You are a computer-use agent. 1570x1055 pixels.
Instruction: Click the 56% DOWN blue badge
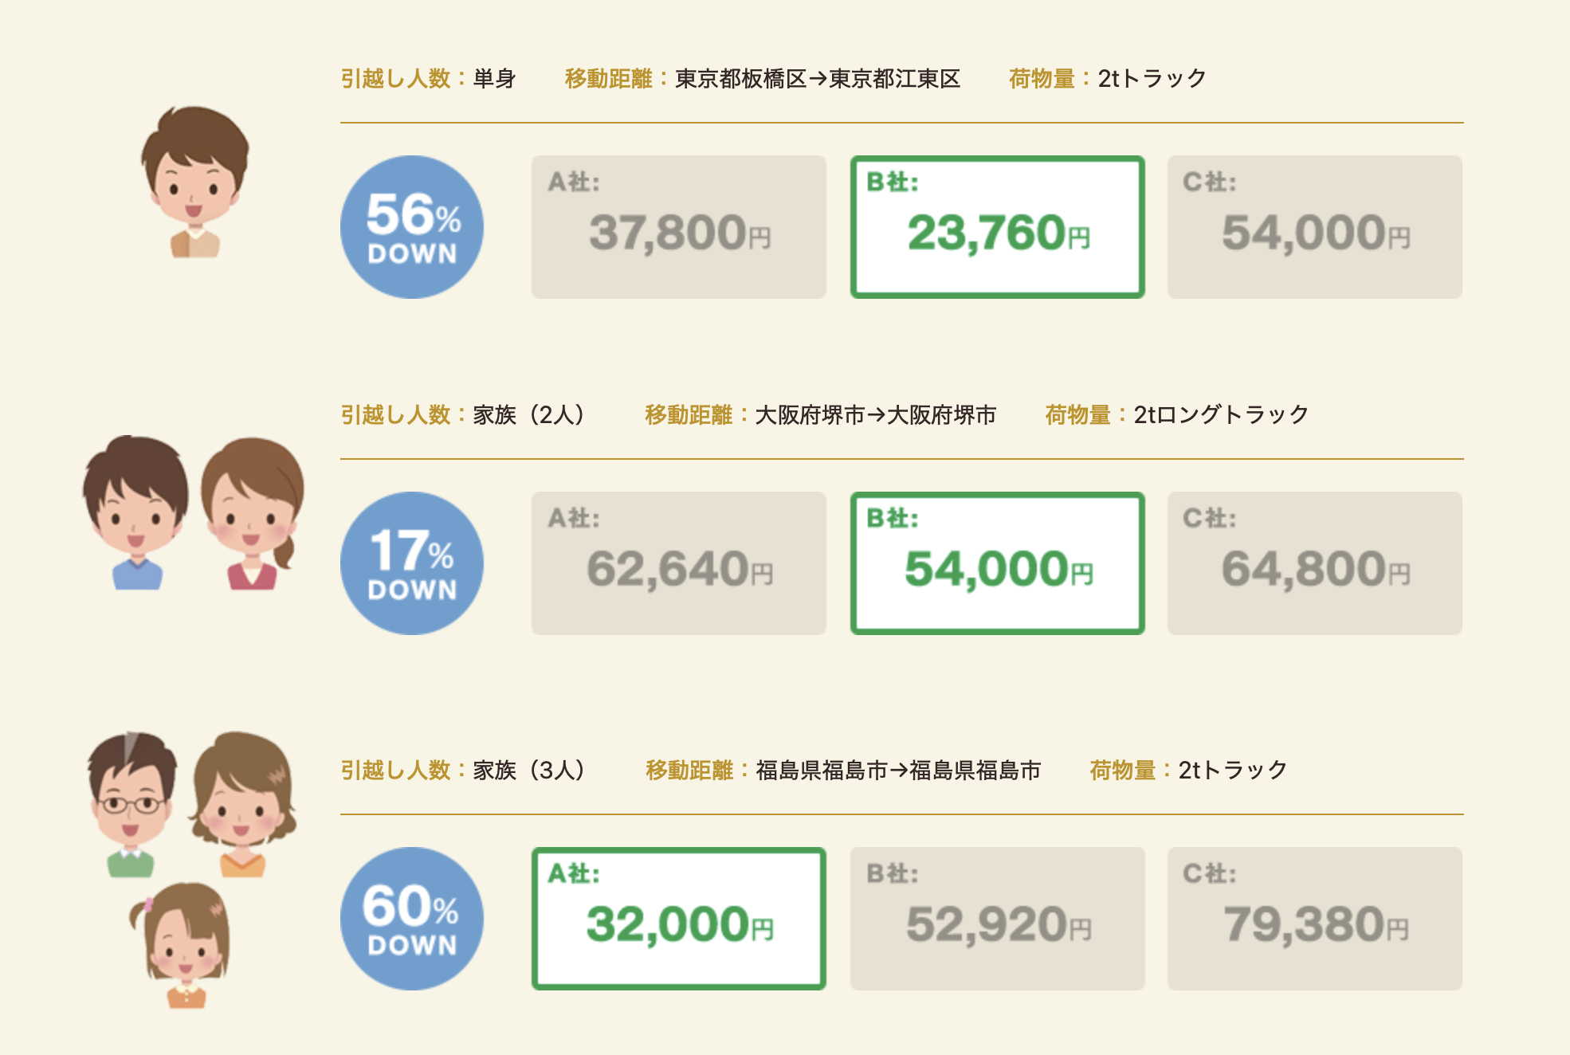click(x=412, y=227)
